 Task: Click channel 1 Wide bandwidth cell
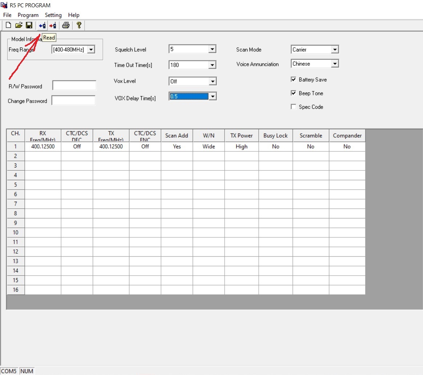pos(209,146)
